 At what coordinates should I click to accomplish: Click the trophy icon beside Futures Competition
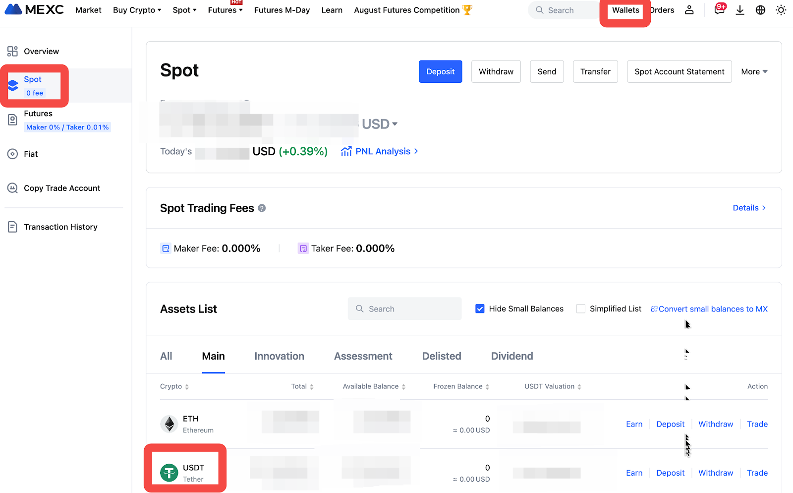point(467,9)
